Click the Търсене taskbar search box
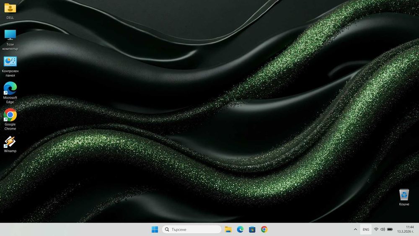Viewport: 419px width, 236px height. point(191,229)
